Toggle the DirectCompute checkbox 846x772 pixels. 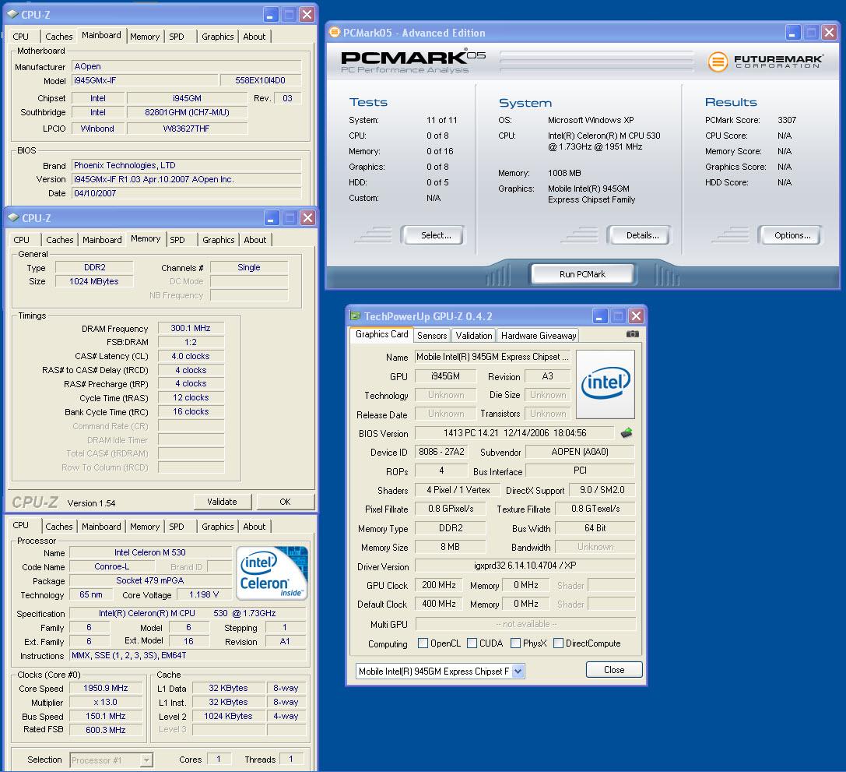tap(559, 643)
